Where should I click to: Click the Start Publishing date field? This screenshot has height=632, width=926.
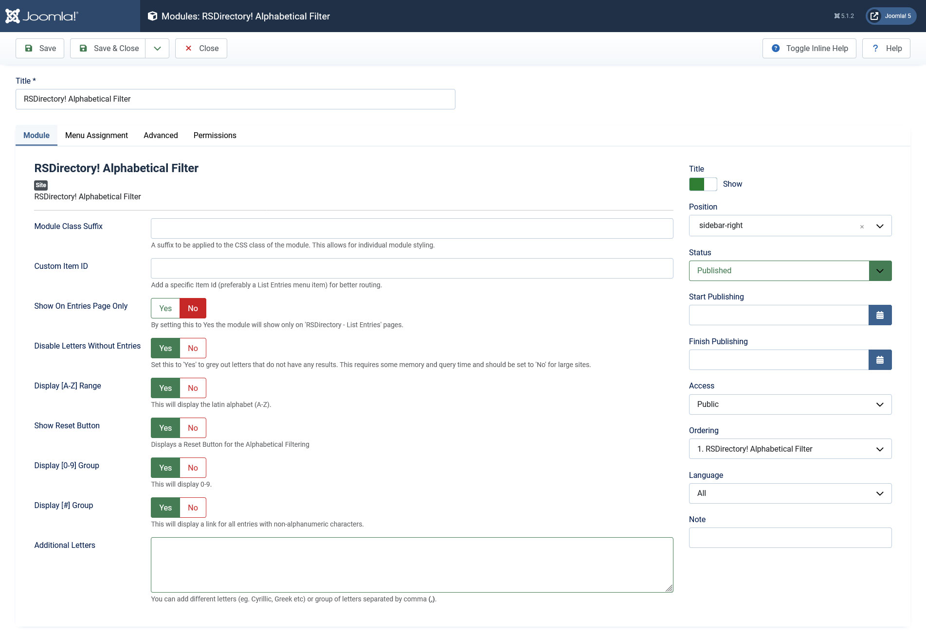tap(779, 315)
